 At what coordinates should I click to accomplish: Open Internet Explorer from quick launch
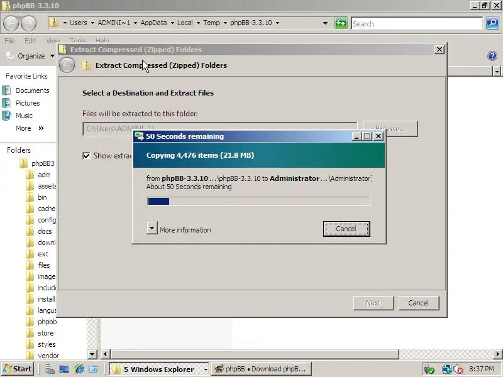(x=79, y=369)
